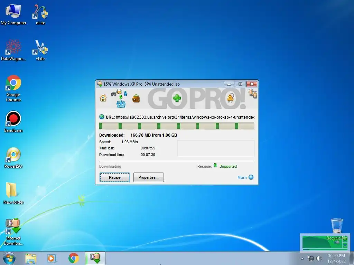This screenshot has width=354, height=265.
Task: Click the green resume shield icon
Action: click(215, 166)
